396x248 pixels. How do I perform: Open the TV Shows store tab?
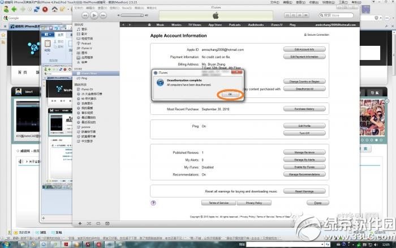click(195, 25)
